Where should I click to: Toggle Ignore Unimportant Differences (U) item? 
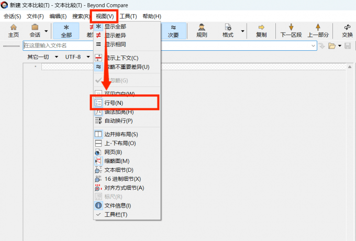click(x=127, y=67)
